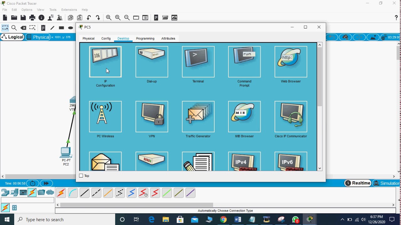Click the PC5 window vertical scrollbar
The width and height of the screenshot is (401, 225).
click(320, 77)
